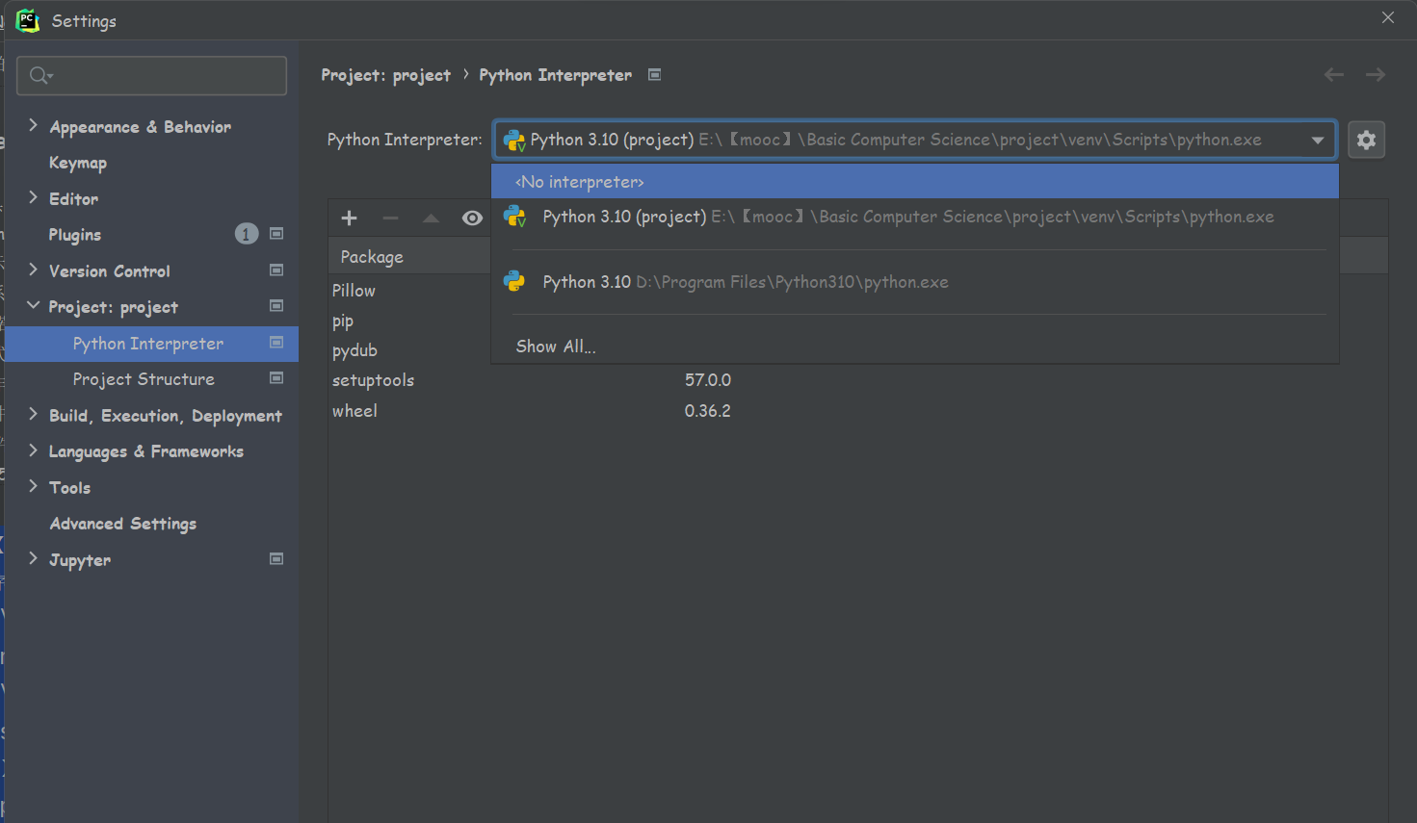
Task: Click into the settings search field
Action: pyautogui.click(x=152, y=75)
